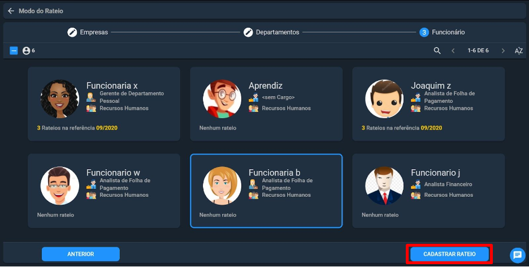Click 'Analista de Folha de Pagamento' on Funcionaria b card
Screen dimensions: 529x267
(287, 184)
